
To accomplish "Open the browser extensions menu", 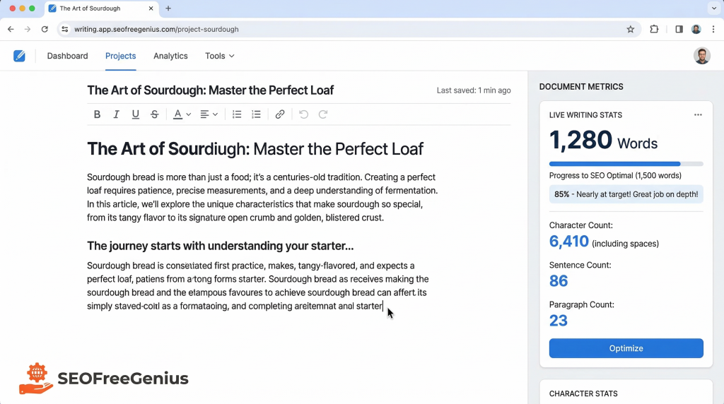I will [x=654, y=29].
